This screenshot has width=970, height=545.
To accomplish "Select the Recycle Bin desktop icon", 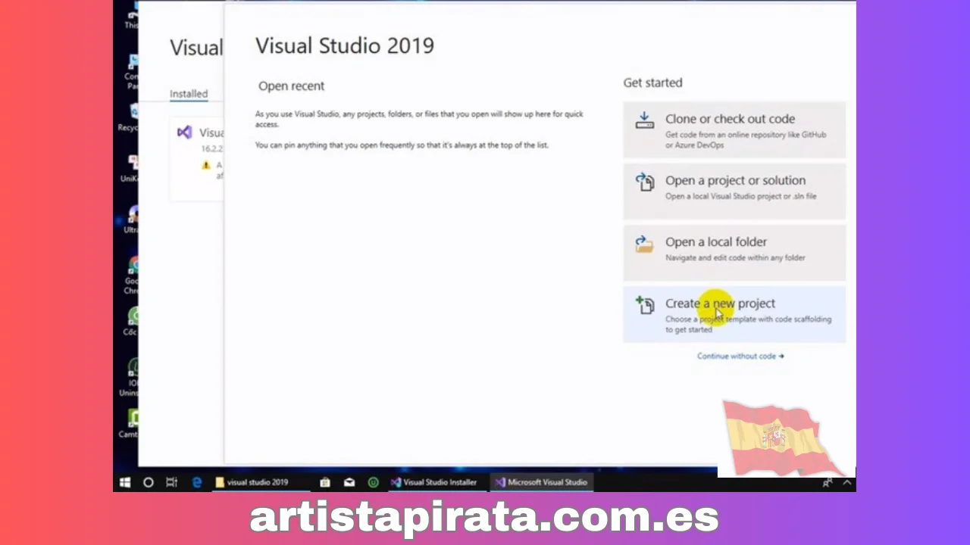I will (130, 118).
